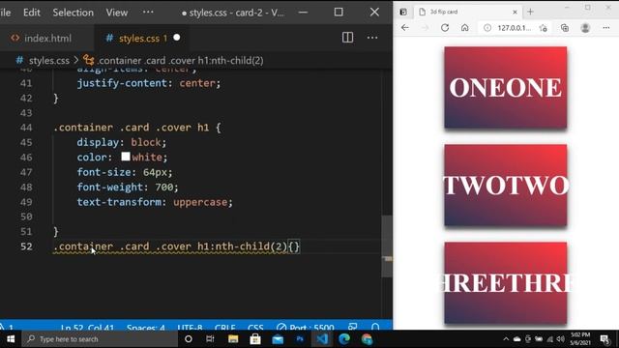Screen dimensions: 619x348
Task: Open Cortana from the taskbar
Action: [x=189, y=339]
